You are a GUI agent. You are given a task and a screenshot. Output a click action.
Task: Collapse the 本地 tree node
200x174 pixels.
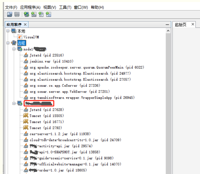[8, 31]
